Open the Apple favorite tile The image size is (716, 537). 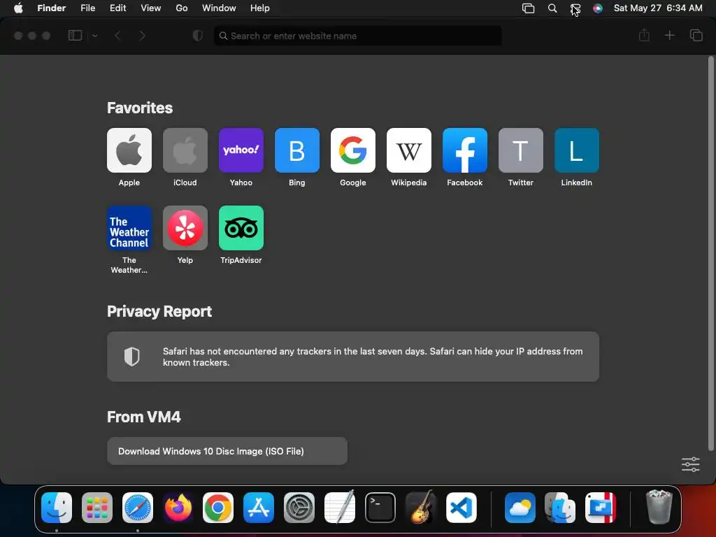[x=129, y=150]
